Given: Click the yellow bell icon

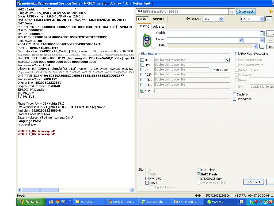Looking at the screenshot, I should click(x=271, y=11).
